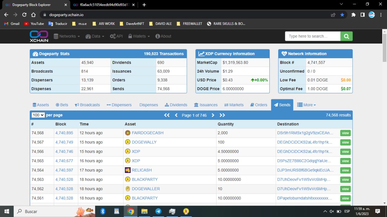Open File Explorer from taskbar
This screenshot has height=217, width=387.
144,211
